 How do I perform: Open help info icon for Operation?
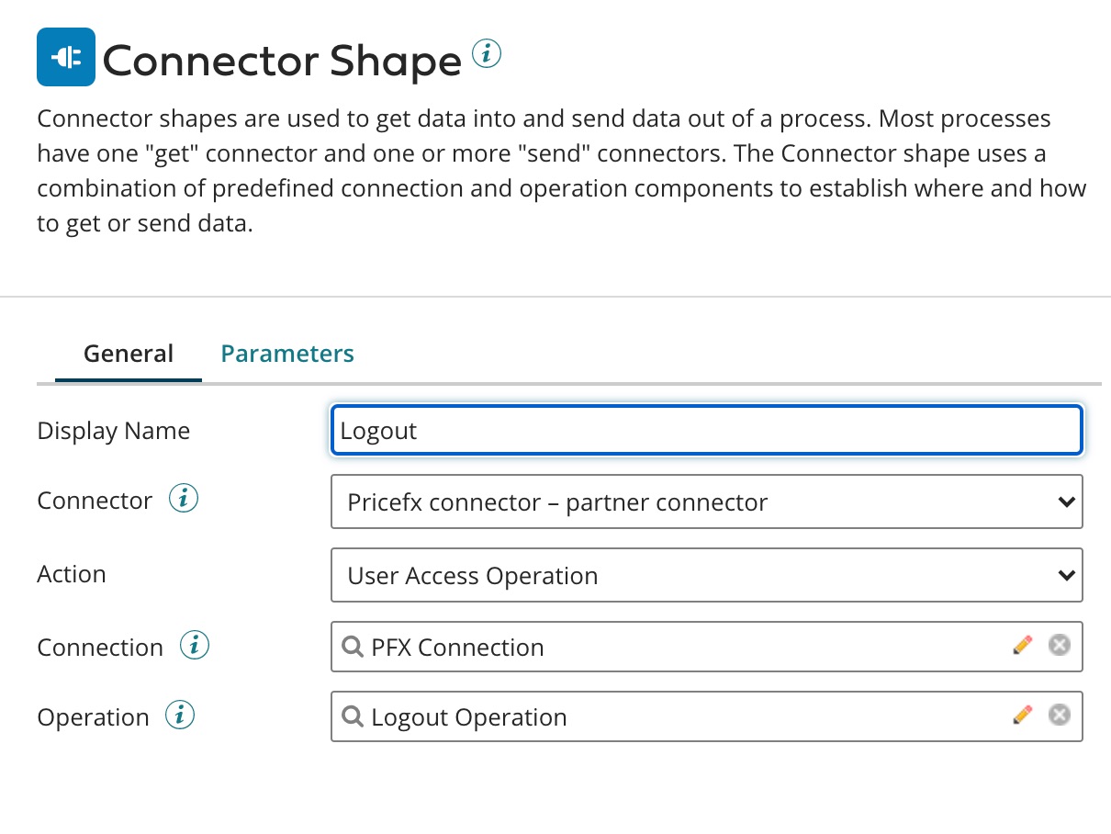180,716
